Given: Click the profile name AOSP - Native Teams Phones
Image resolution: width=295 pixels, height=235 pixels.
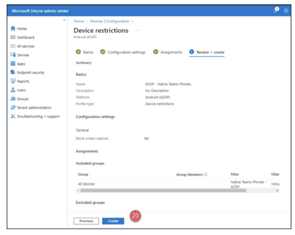Looking at the screenshot, I should (x=168, y=84).
